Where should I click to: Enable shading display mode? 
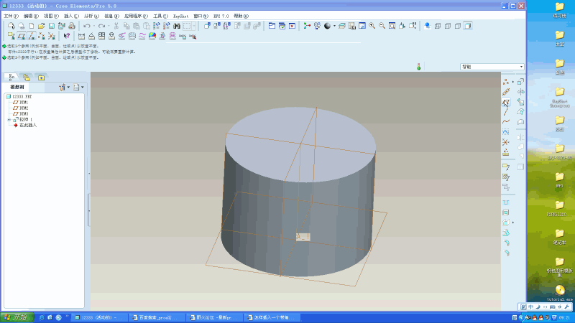point(468,26)
